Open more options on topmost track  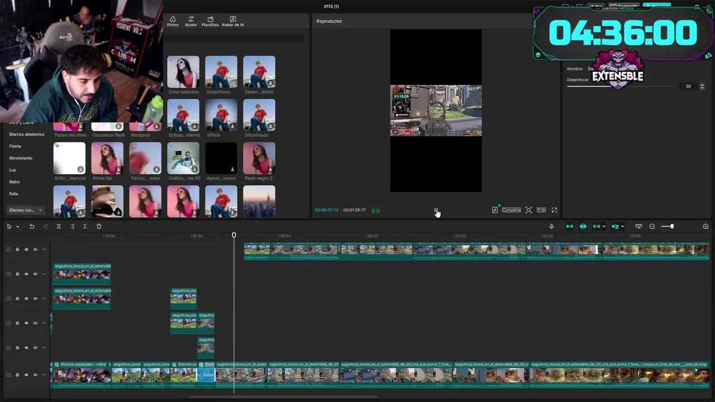click(x=44, y=250)
